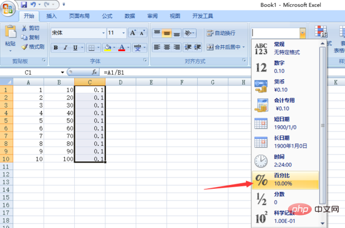Click the insert function fx icon
Viewport: 345px width, 228px height.
[94, 72]
